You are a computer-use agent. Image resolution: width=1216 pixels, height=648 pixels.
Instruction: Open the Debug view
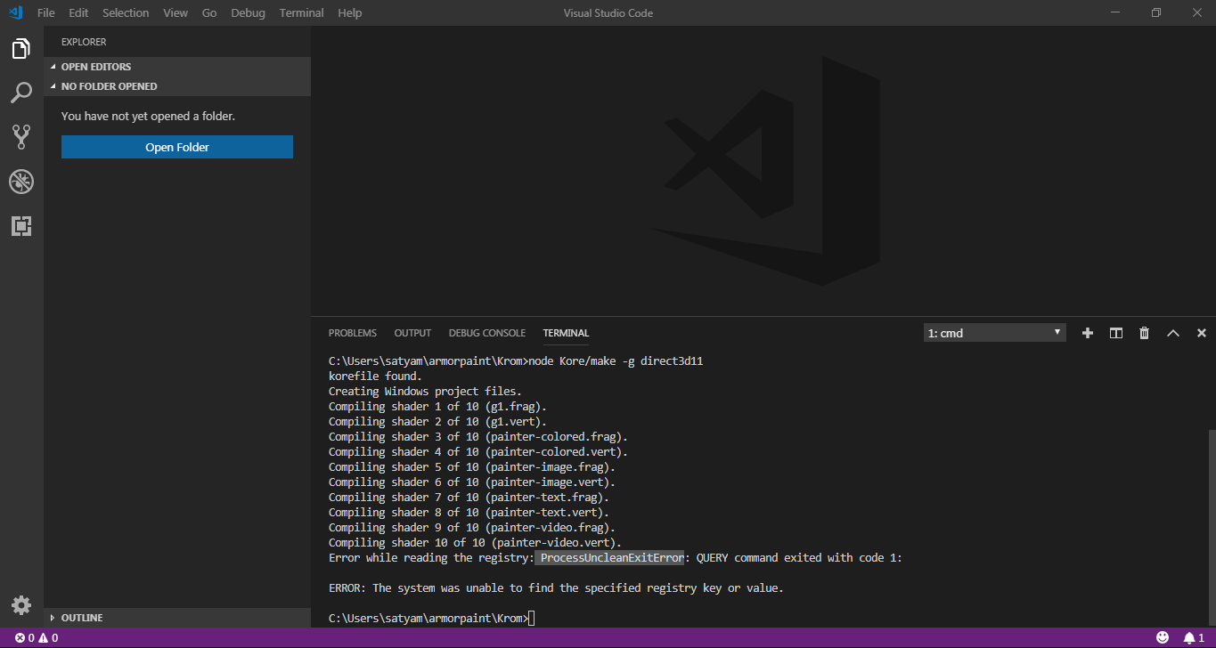[x=20, y=182]
